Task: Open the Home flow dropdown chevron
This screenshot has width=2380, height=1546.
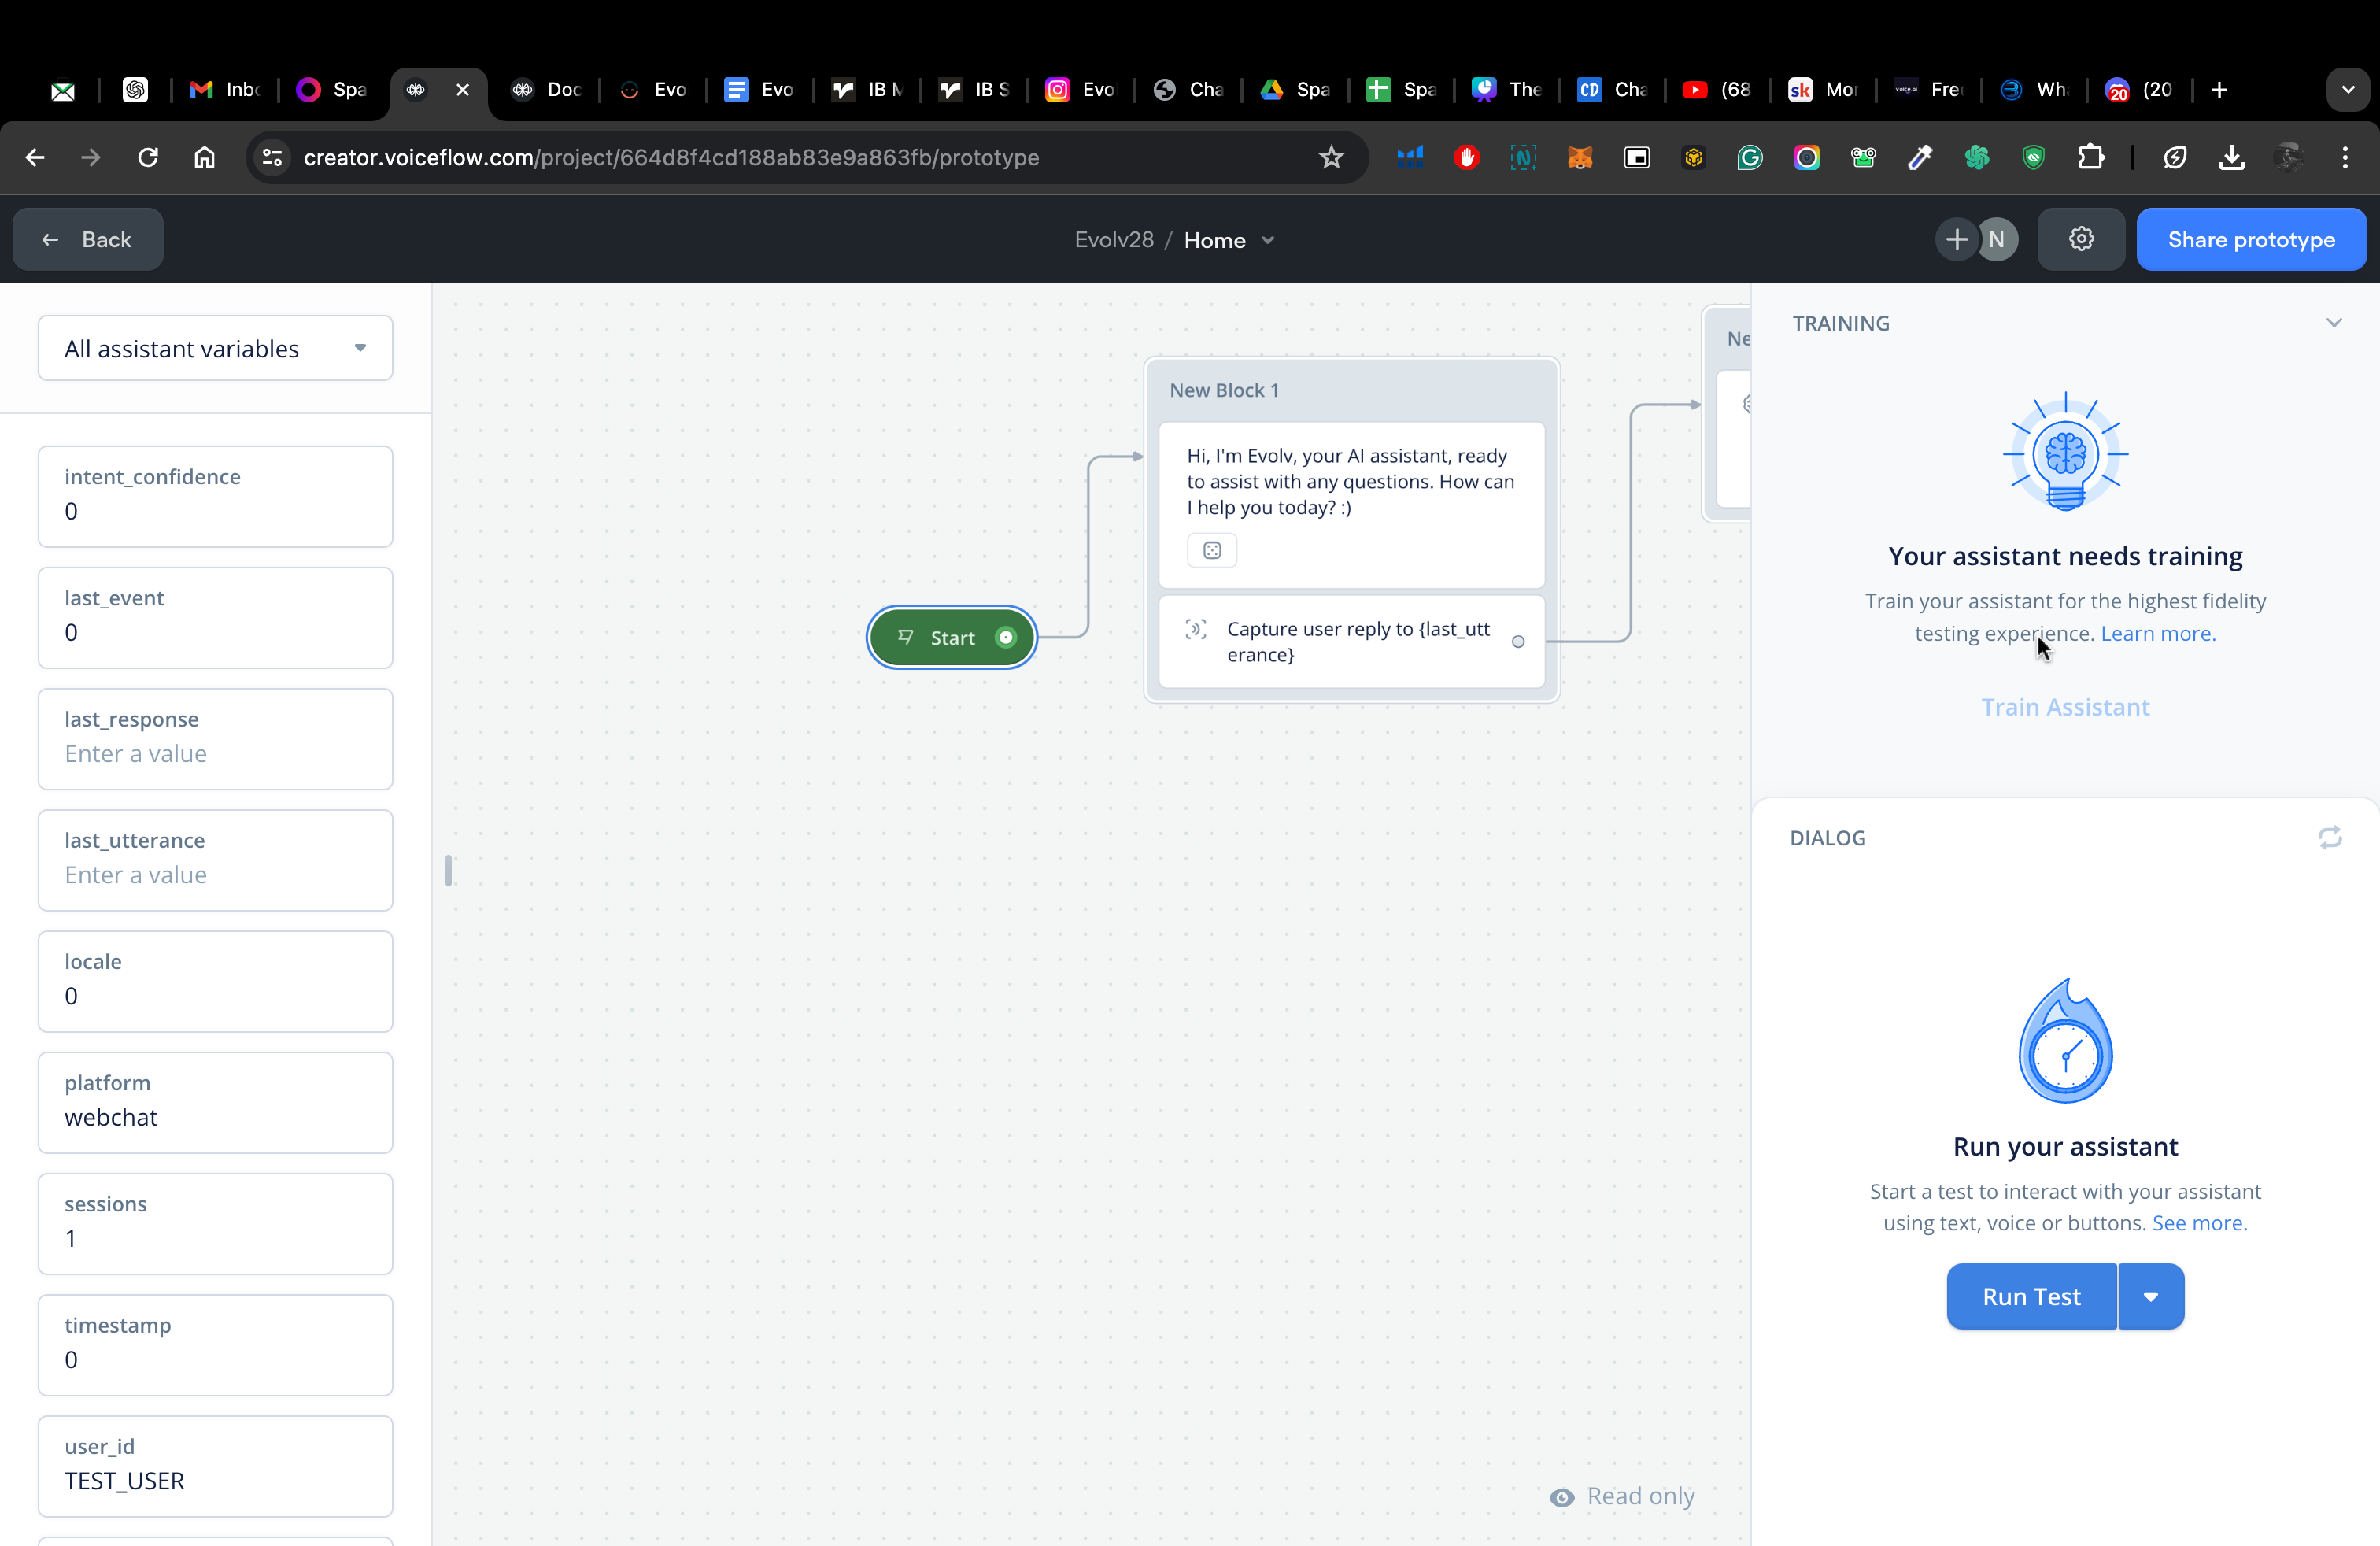Action: coord(1268,240)
